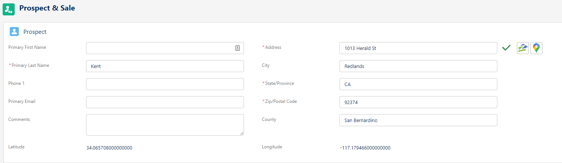Click the Latitude label
The image size is (562, 163).
click(17, 147)
